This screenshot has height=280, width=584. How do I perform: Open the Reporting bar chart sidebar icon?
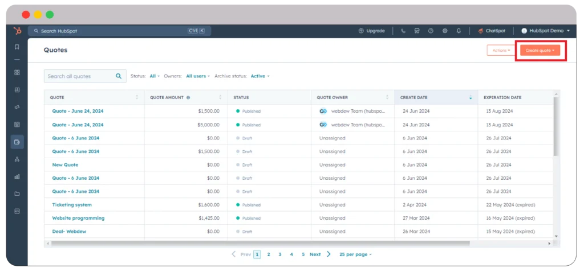click(x=17, y=176)
